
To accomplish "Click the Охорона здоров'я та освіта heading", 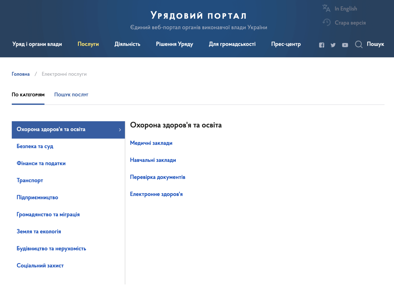I will point(176,125).
